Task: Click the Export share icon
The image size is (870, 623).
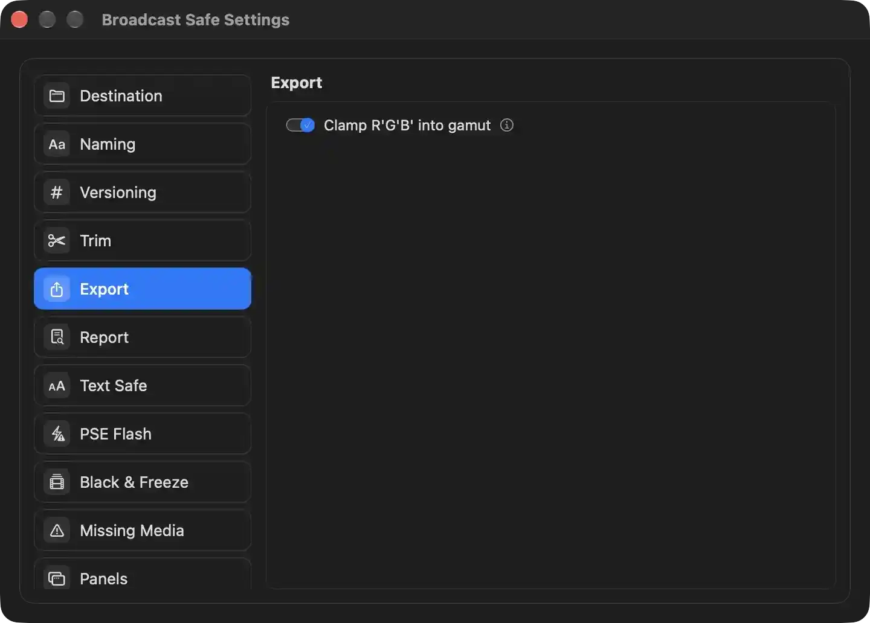Action: 57,289
